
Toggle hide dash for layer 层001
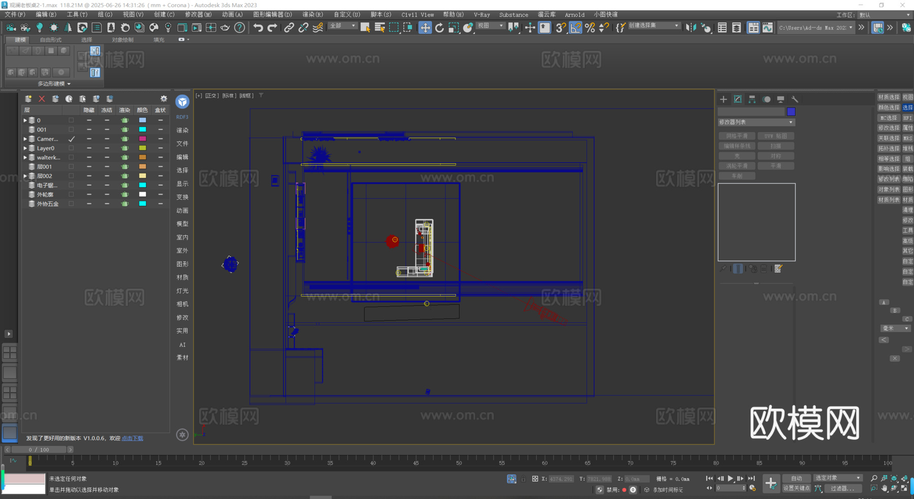(x=89, y=166)
